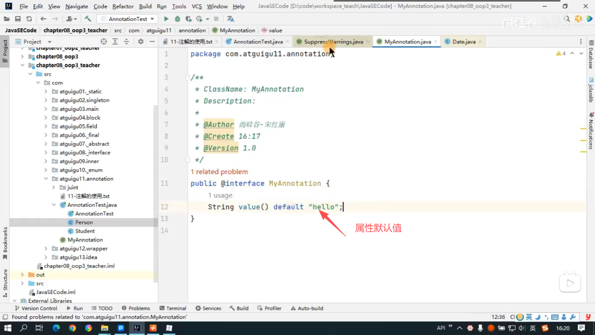Toggle the Structure tool window
The image size is (595, 335).
click(x=5, y=282)
